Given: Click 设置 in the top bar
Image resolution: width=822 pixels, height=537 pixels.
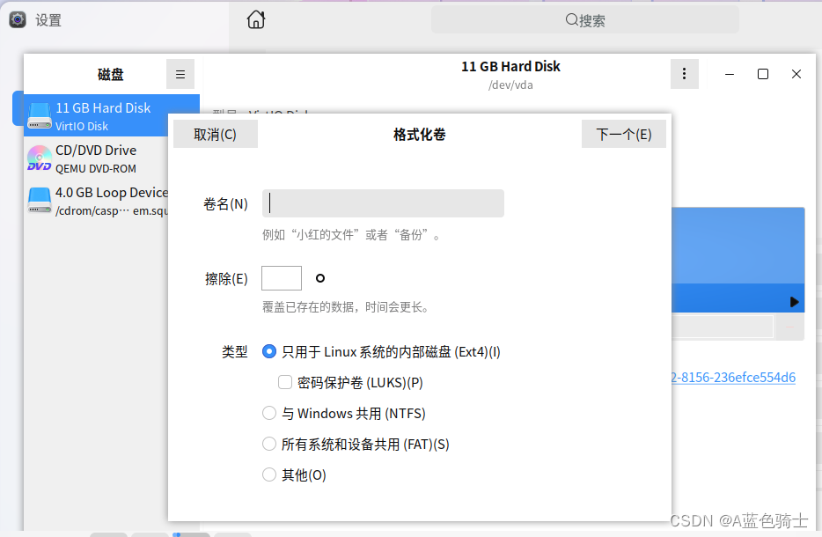Looking at the screenshot, I should point(48,19).
